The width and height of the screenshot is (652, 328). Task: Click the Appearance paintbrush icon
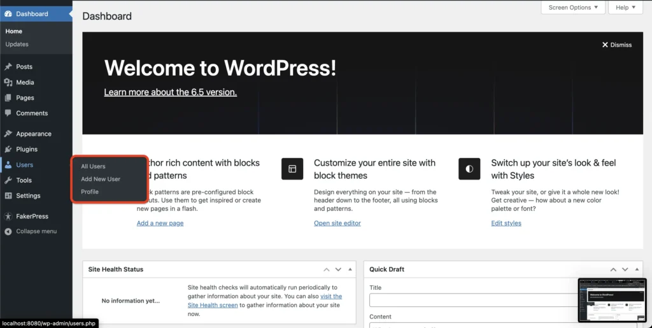coord(8,134)
